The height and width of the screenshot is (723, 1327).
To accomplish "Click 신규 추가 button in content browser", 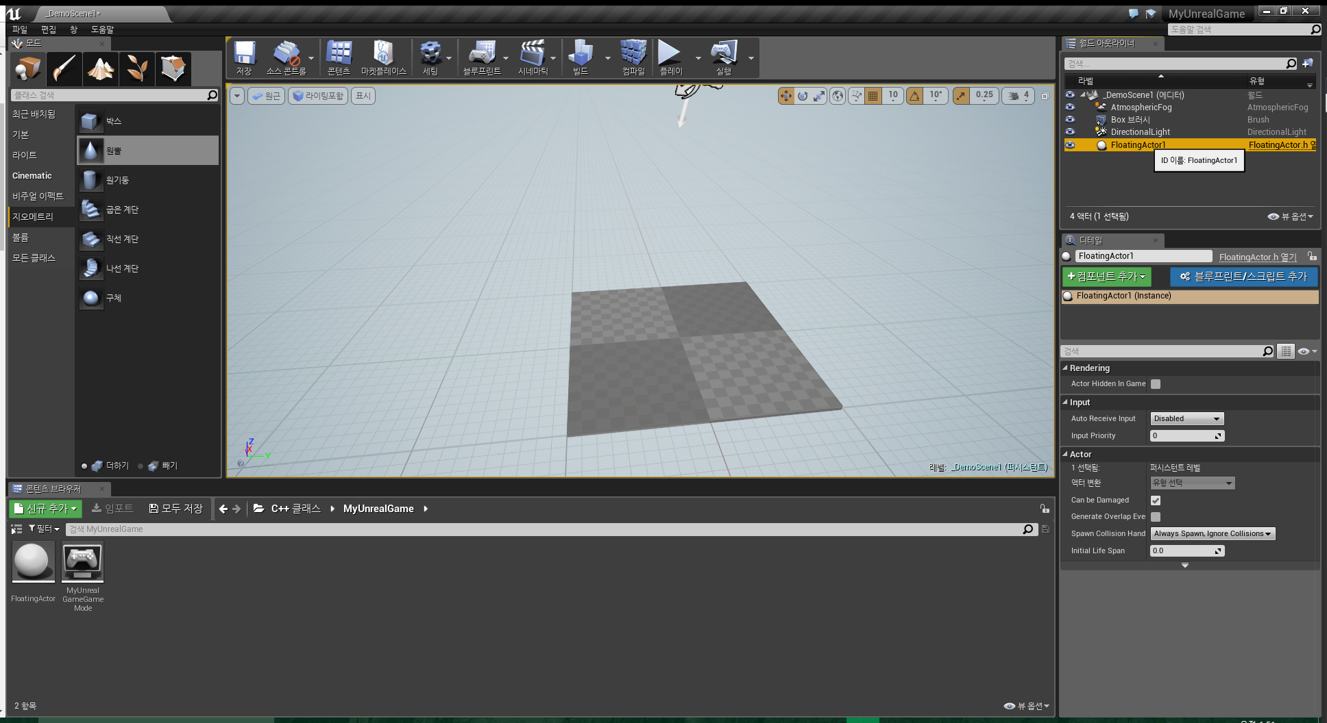I will pyautogui.click(x=45, y=509).
